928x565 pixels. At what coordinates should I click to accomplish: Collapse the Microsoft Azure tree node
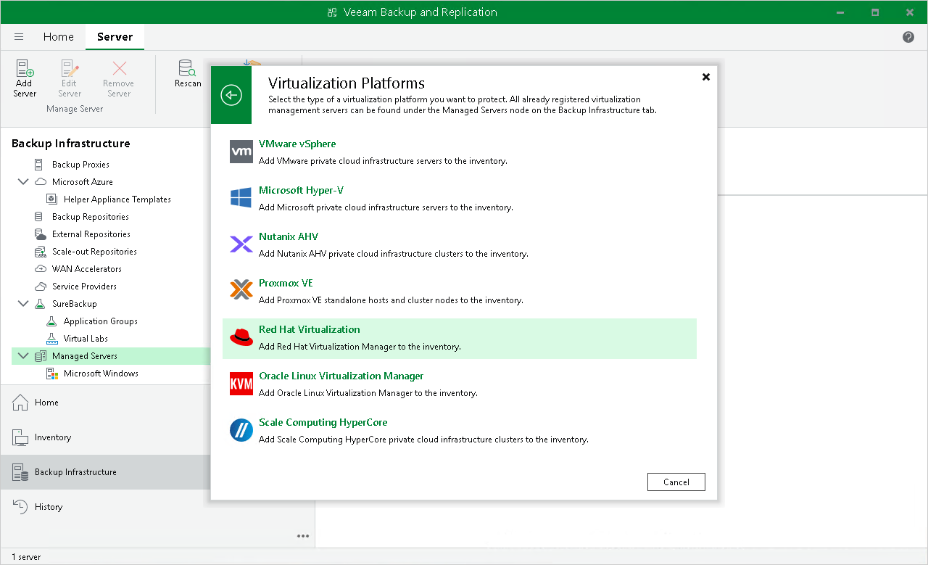(x=23, y=182)
